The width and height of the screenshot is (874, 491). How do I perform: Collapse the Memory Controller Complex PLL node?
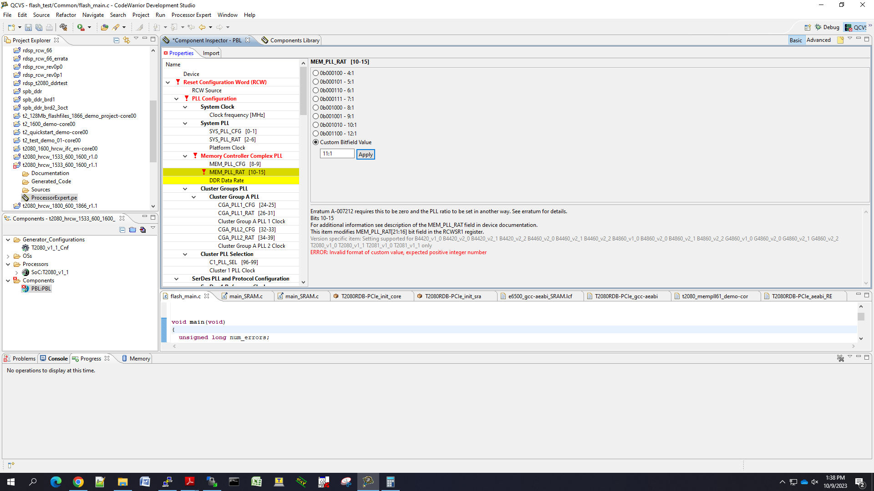pyautogui.click(x=185, y=156)
